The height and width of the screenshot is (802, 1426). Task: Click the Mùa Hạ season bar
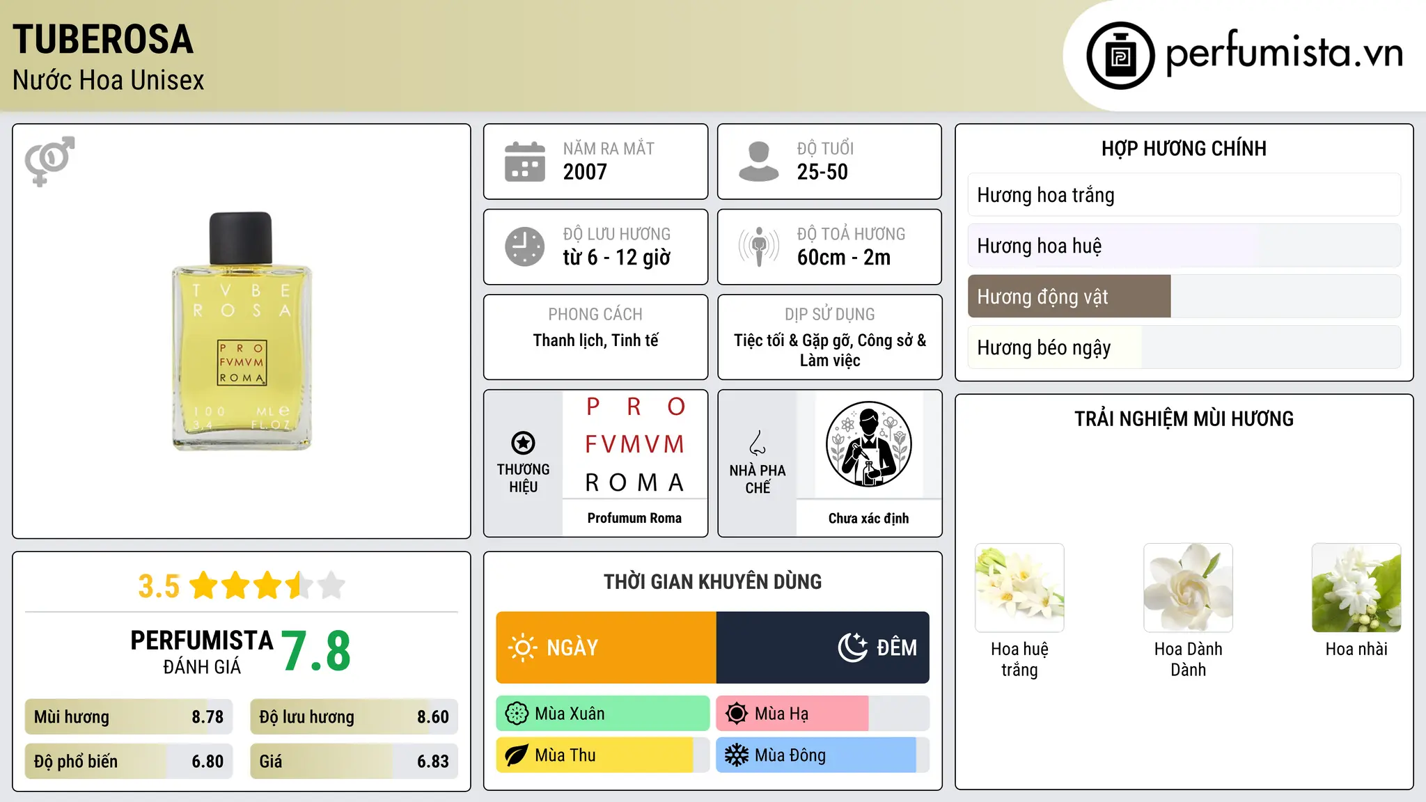coord(822,714)
